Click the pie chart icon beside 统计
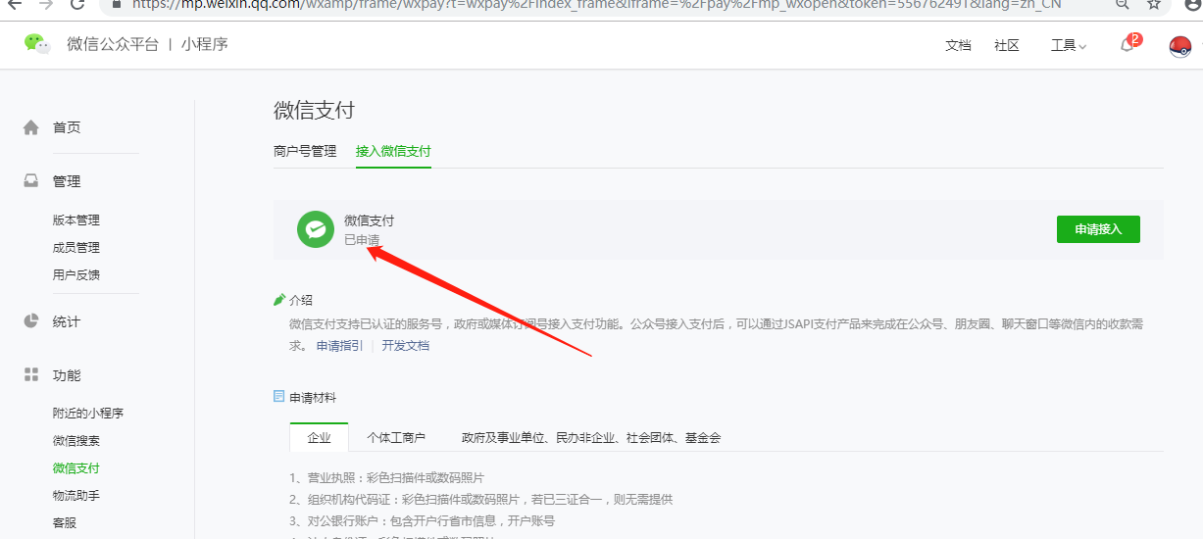This screenshot has height=539, width=1203. 31,321
